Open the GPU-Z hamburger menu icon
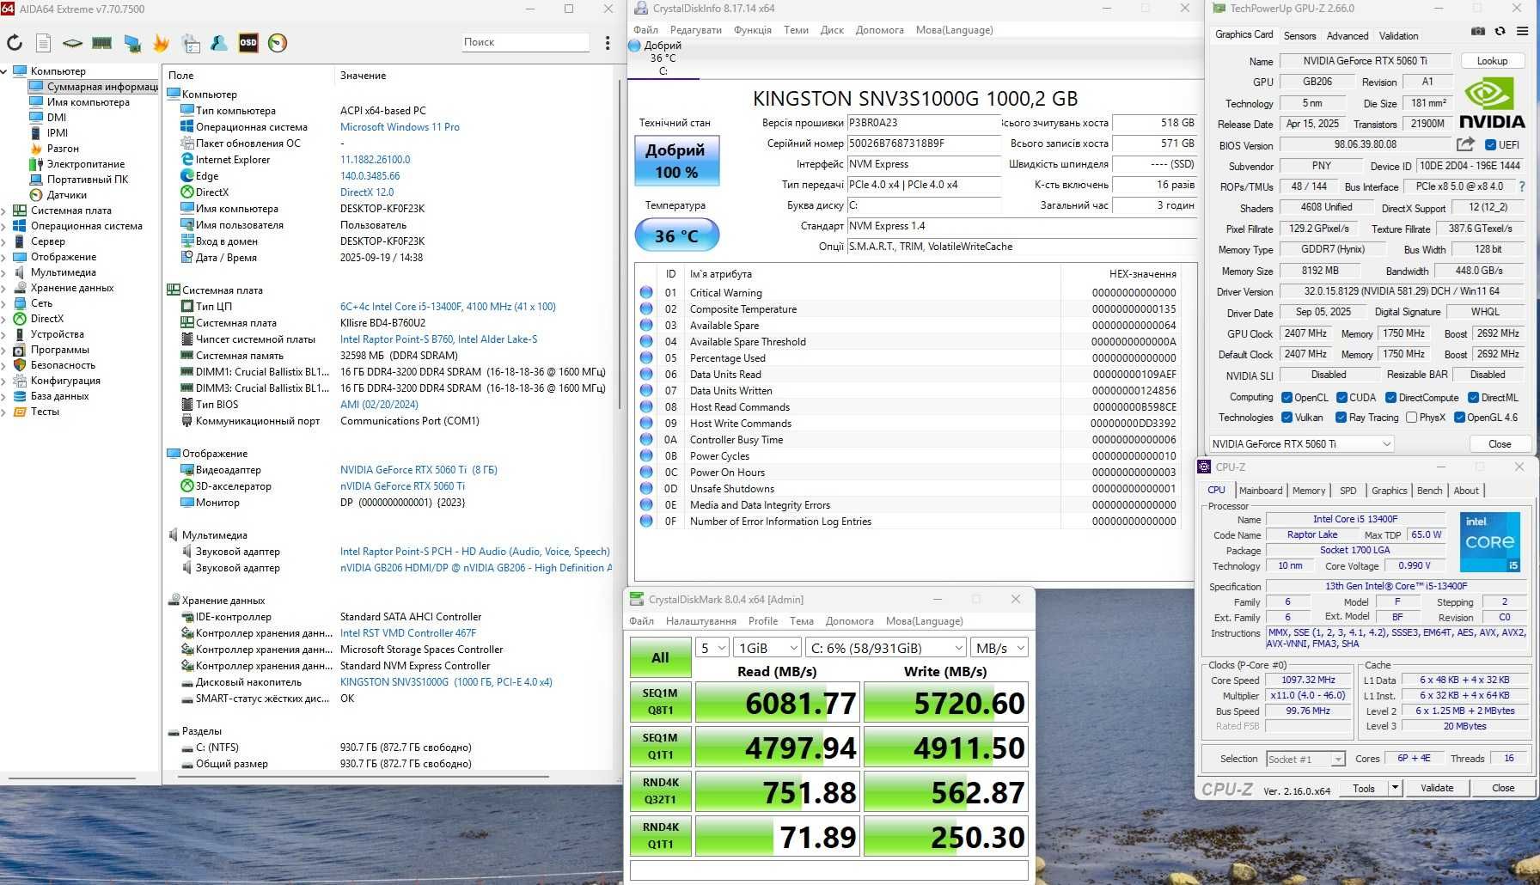 click(x=1522, y=32)
